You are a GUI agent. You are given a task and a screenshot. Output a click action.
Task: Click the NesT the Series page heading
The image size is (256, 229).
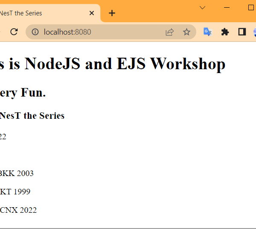32,116
